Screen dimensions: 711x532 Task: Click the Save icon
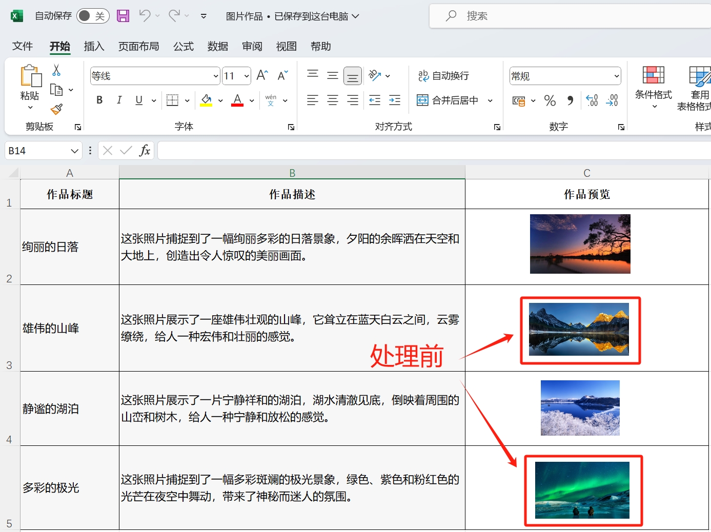coord(123,16)
